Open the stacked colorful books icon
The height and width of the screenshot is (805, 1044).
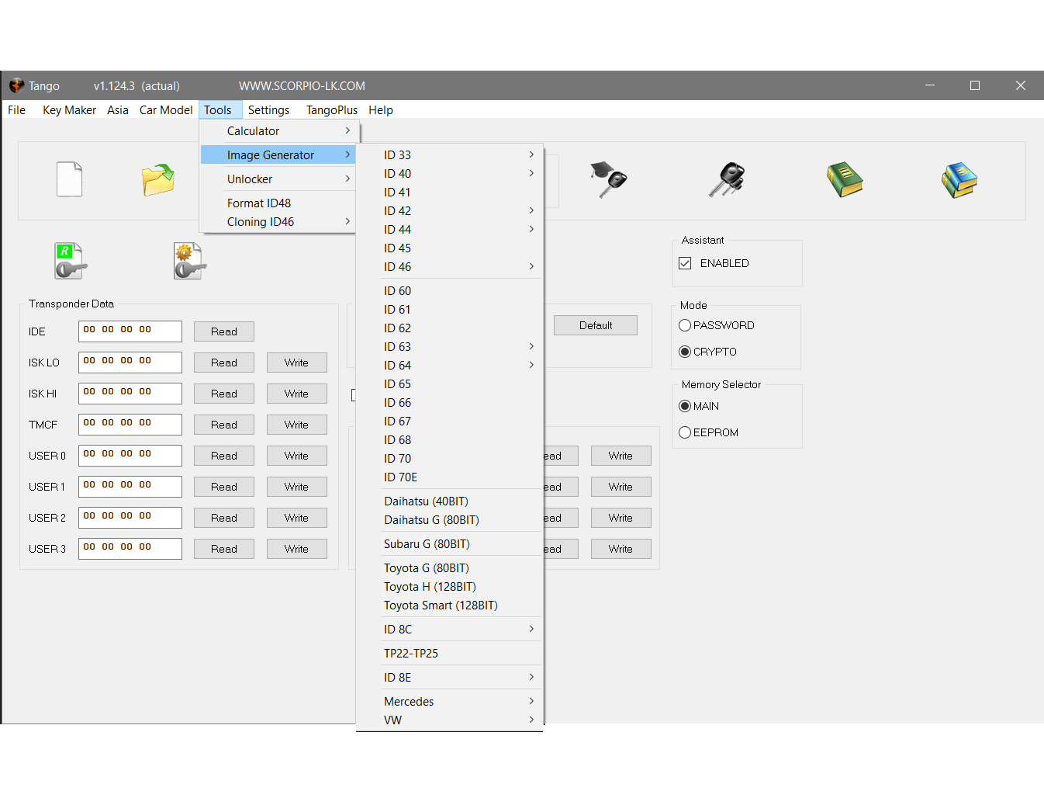(x=959, y=180)
